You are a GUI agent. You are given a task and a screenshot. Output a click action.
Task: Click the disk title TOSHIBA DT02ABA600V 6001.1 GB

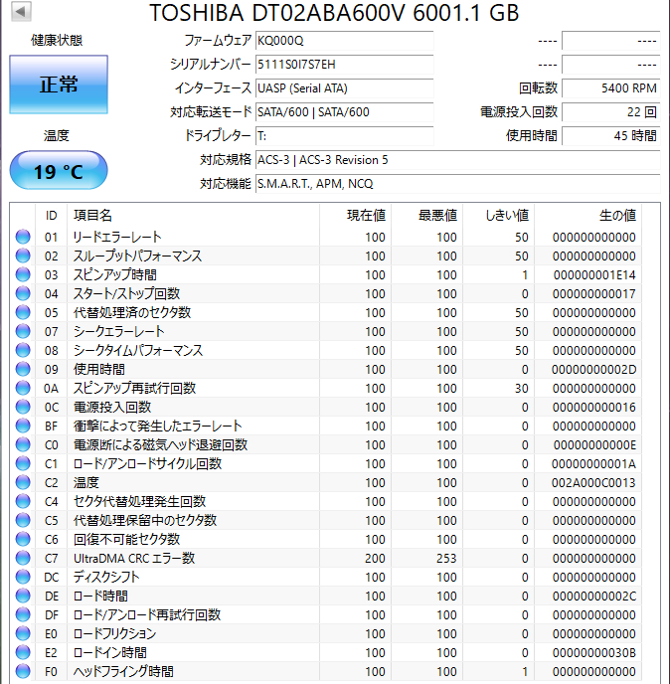click(x=334, y=12)
